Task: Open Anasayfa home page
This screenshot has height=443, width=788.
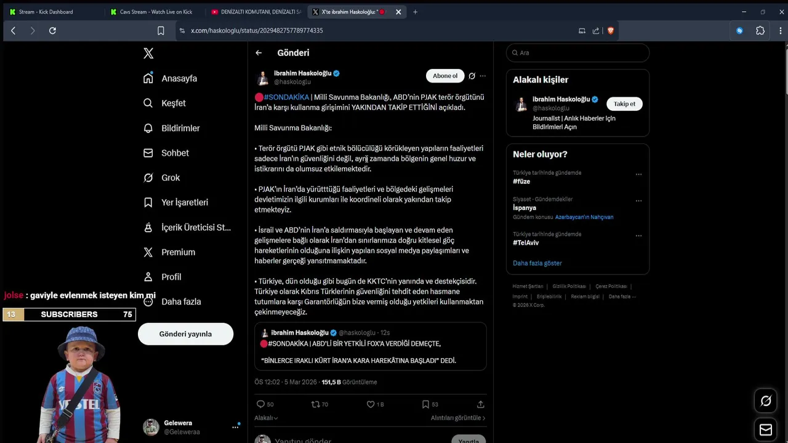Action: [x=170, y=78]
